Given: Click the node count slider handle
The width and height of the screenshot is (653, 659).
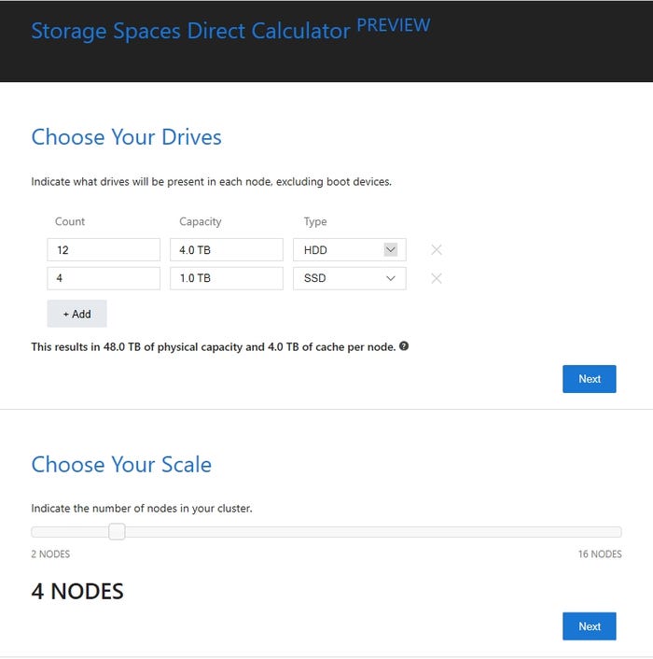Looking at the screenshot, I should click(x=117, y=532).
